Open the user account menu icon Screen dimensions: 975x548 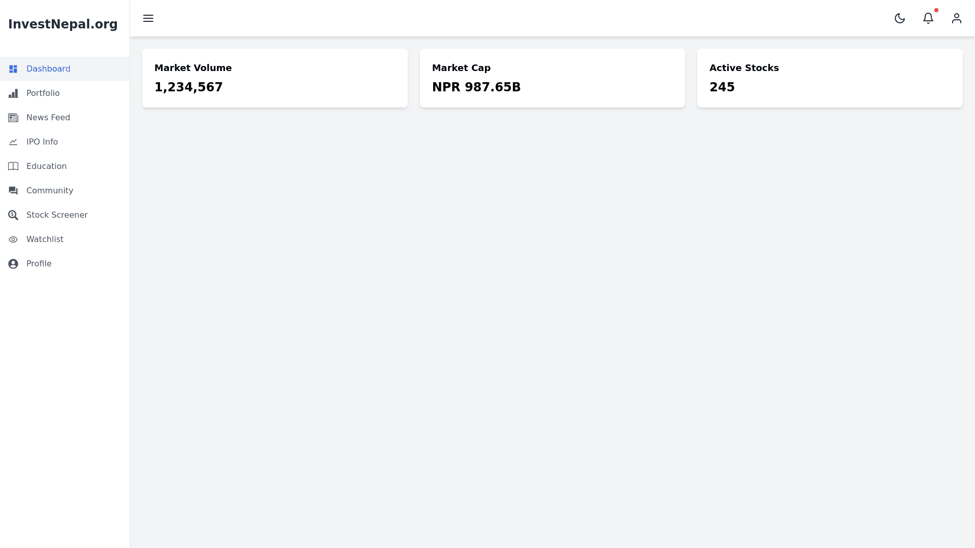pos(957,18)
